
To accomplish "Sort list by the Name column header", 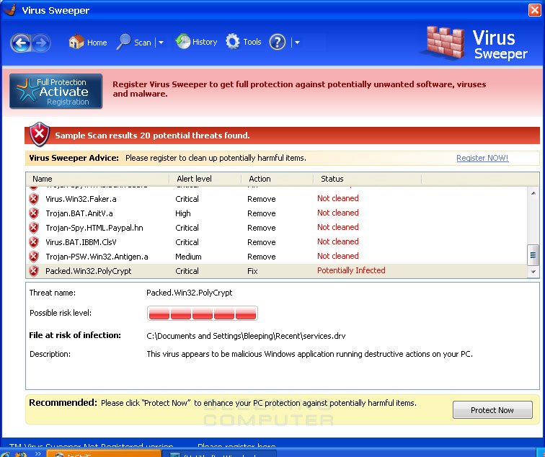I will (x=97, y=179).
